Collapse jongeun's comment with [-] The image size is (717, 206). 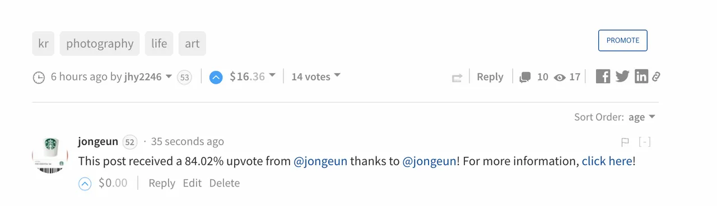pyautogui.click(x=645, y=142)
